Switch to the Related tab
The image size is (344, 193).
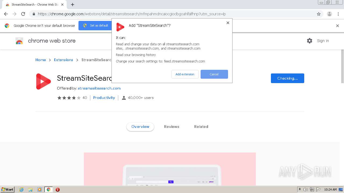point(201,127)
